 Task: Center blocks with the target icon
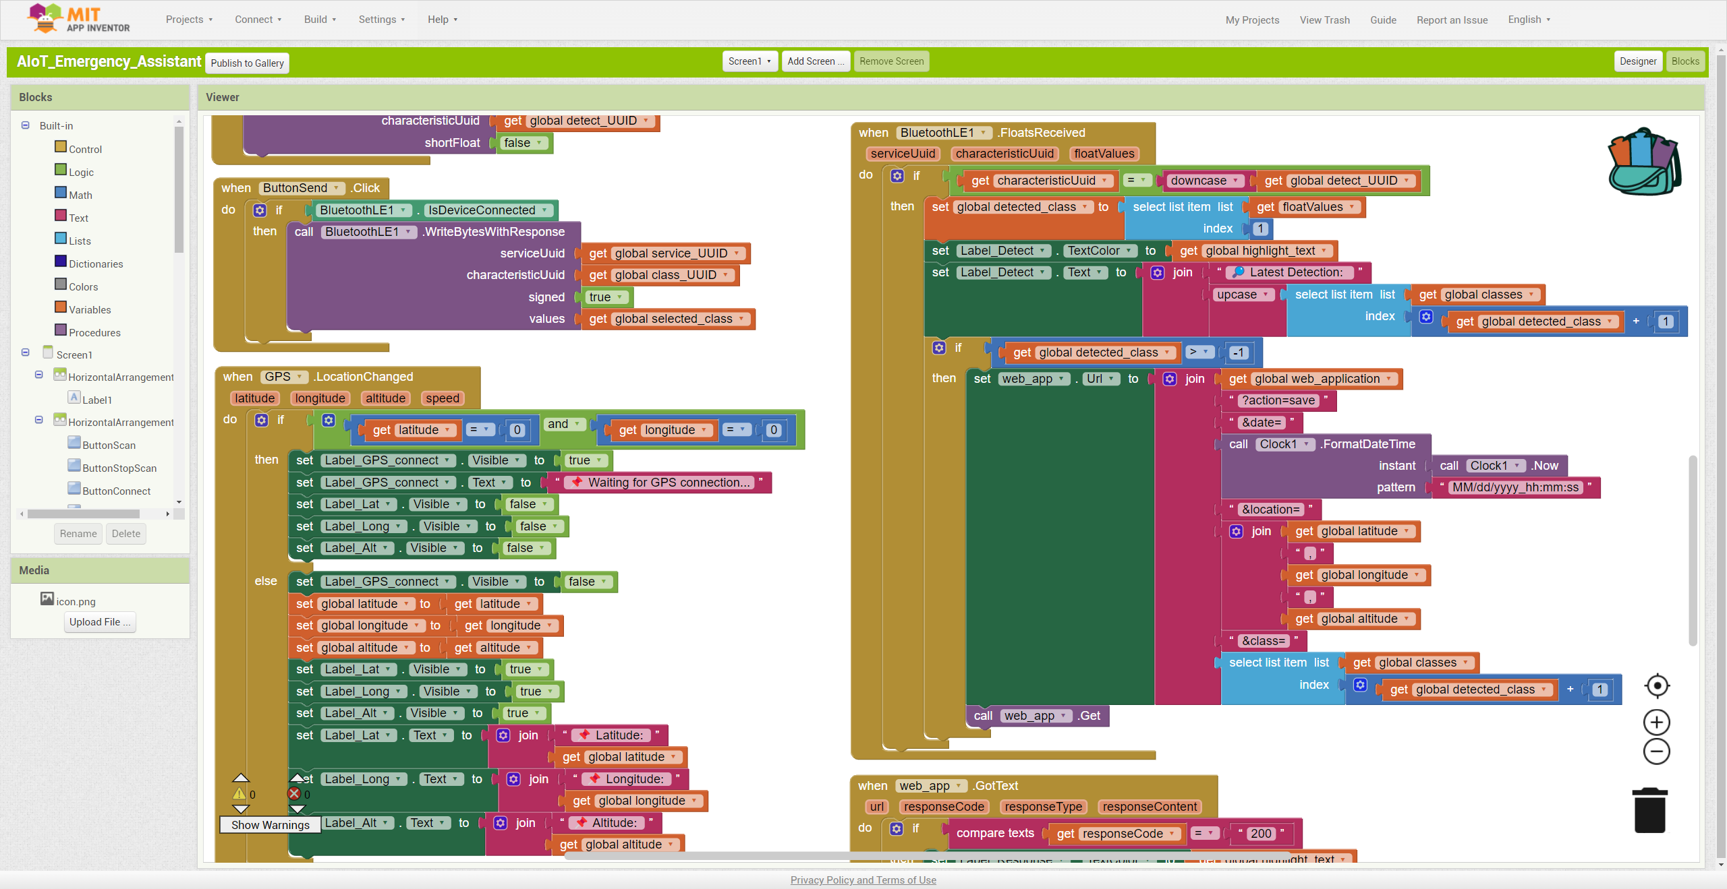[1657, 685]
